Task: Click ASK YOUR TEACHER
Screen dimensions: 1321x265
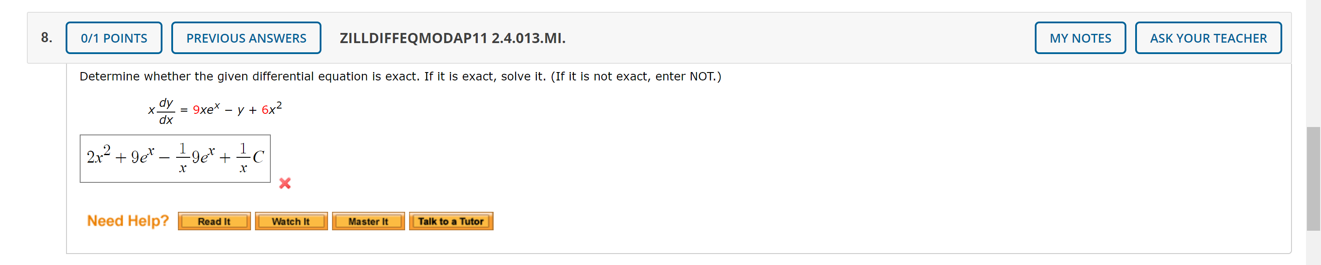Action: [1208, 37]
